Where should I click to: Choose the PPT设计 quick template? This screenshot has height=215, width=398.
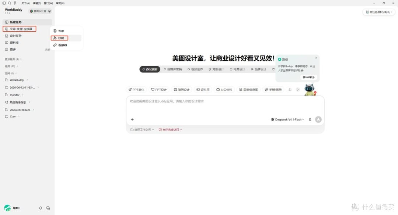pyautogui.click(x=159, y=90)
